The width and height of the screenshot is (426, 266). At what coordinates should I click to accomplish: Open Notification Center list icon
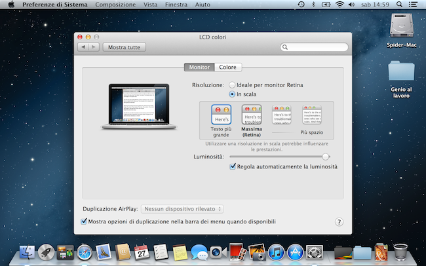click(413, 5)
